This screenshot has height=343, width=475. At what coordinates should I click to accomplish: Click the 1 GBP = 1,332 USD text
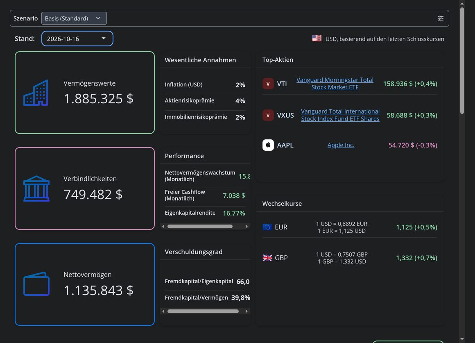pos(342,261)
